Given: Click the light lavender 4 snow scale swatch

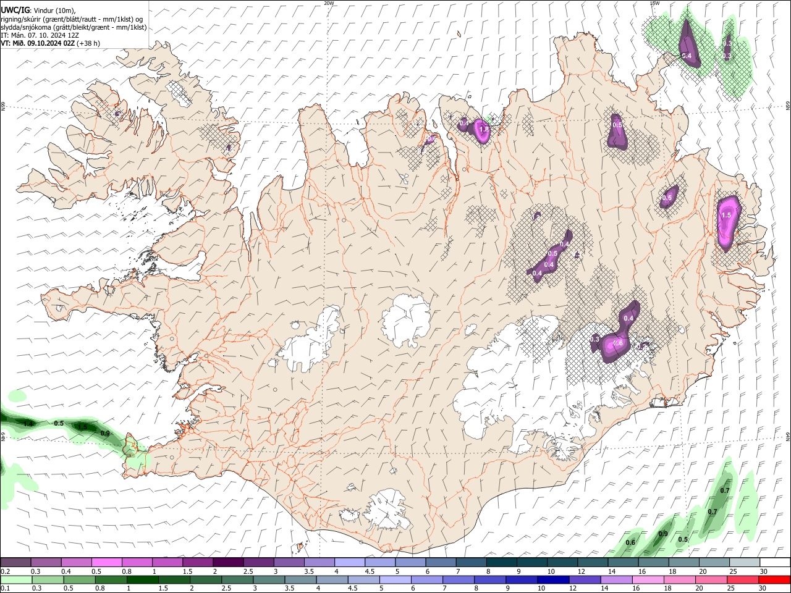Looking at the screenshot, I should [349, 562].
